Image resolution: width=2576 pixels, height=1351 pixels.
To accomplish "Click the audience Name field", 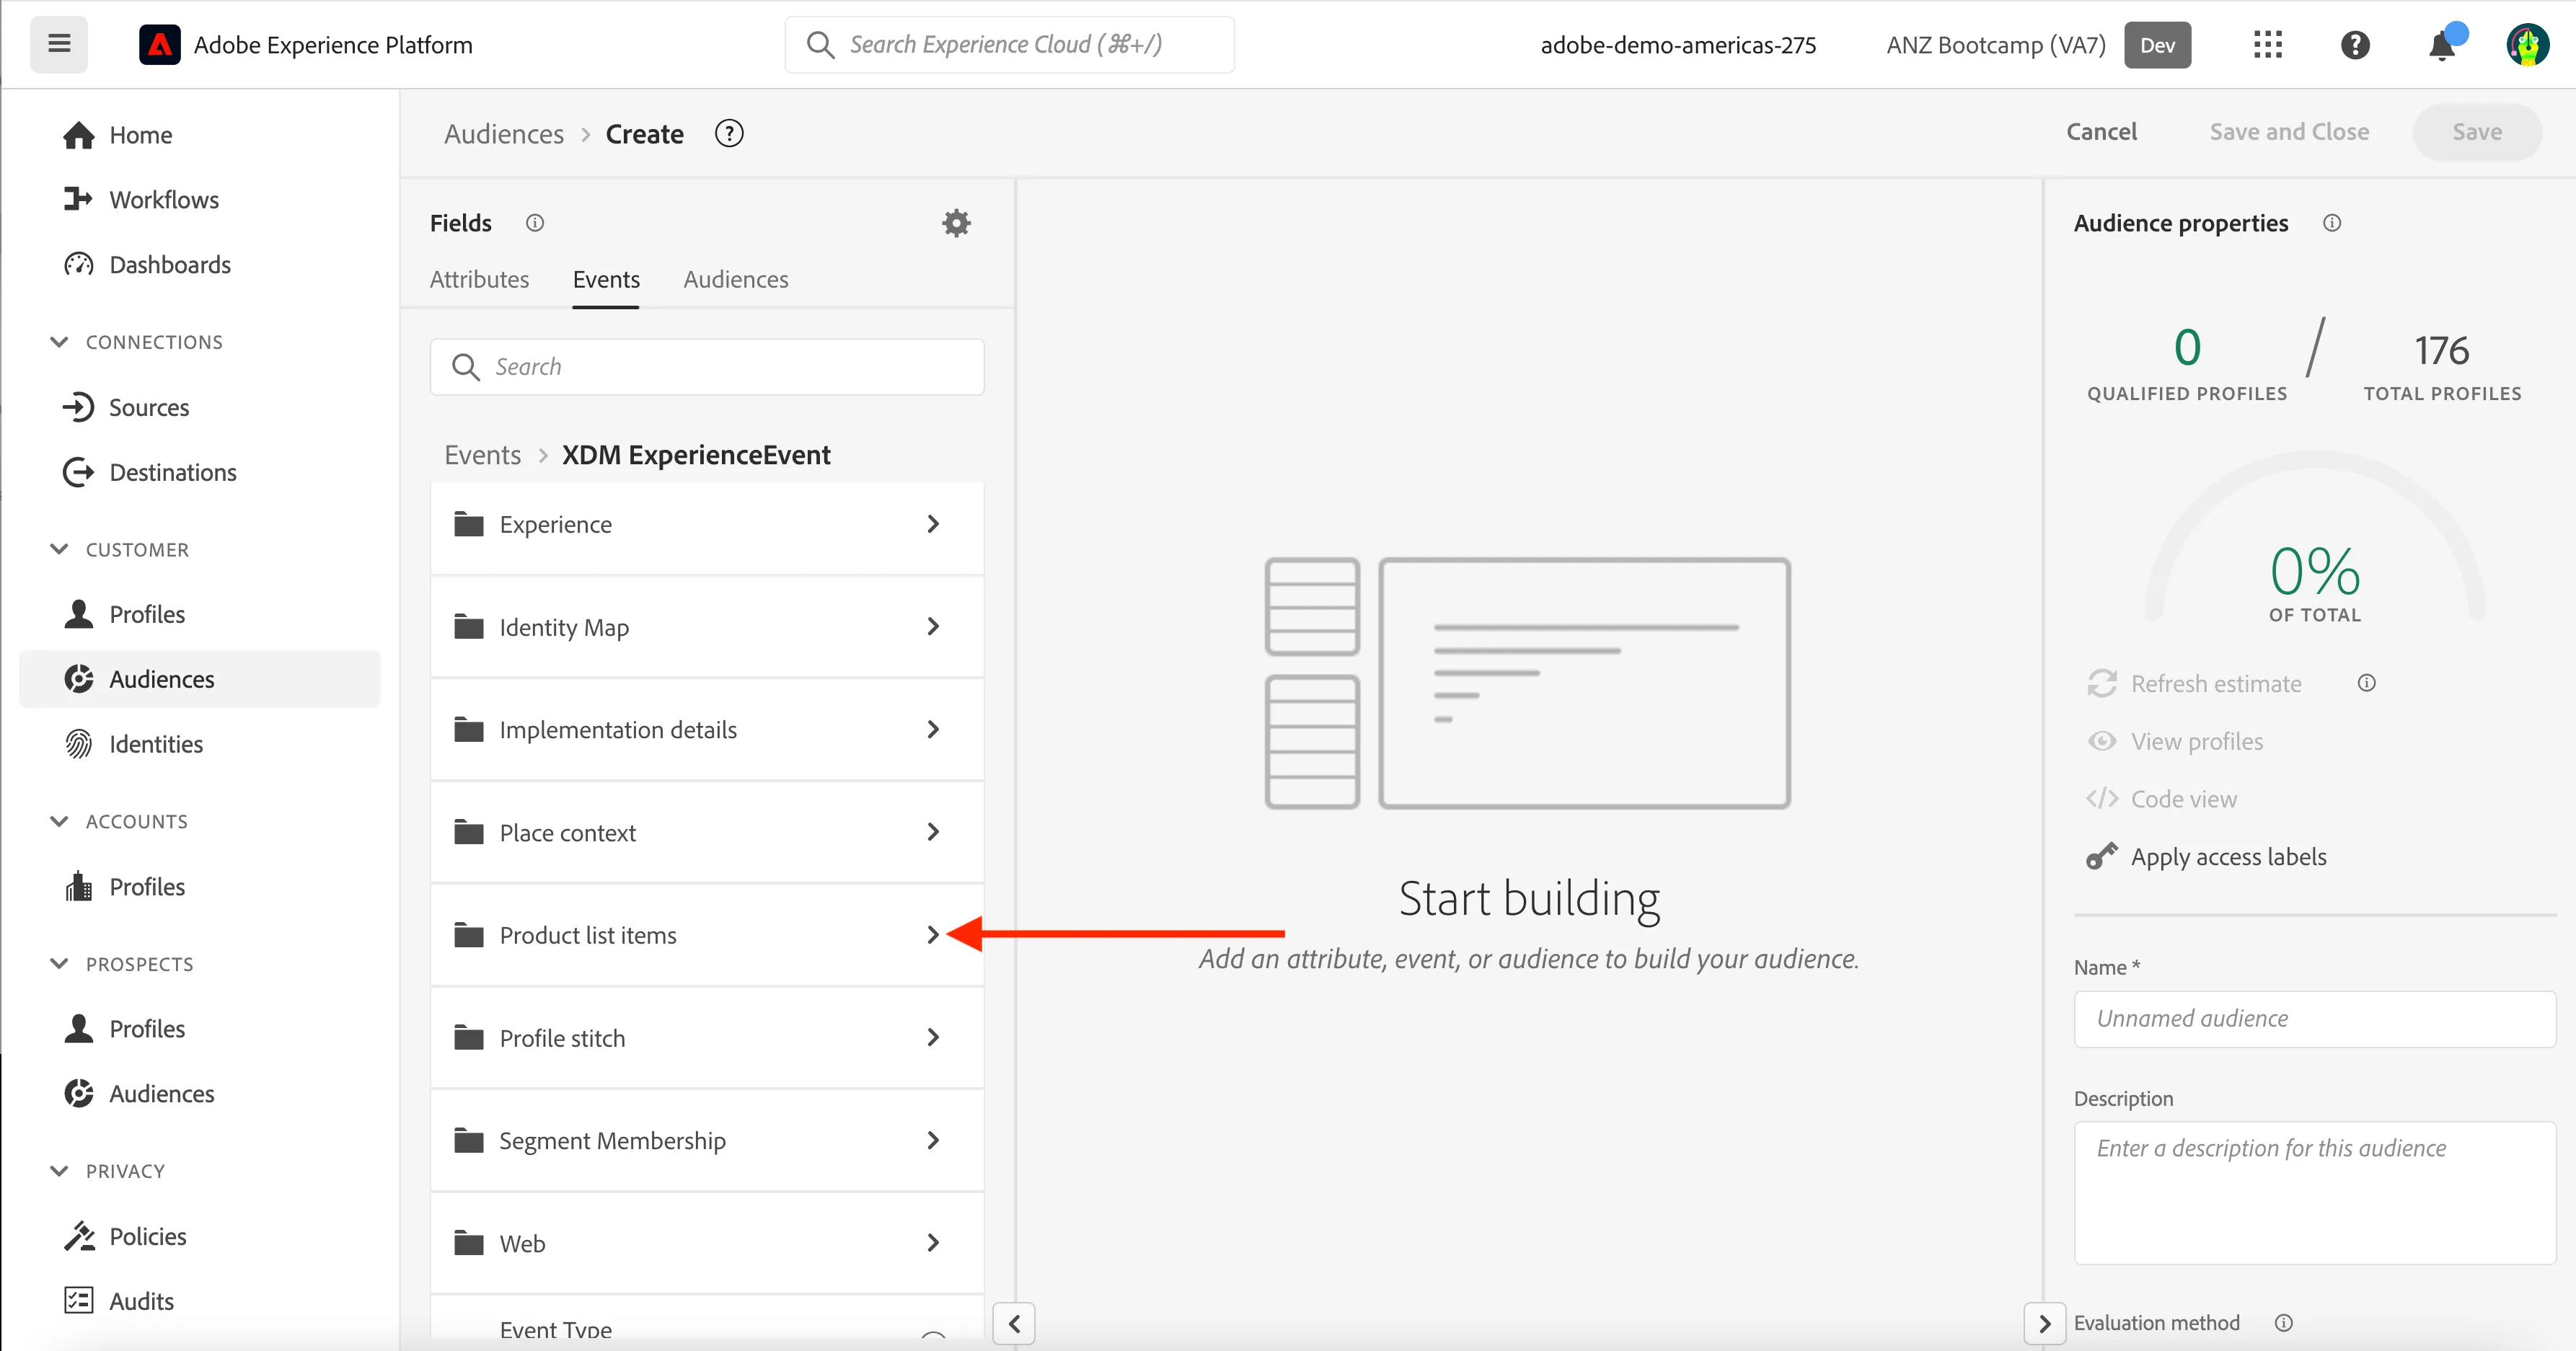I will coord(2314,1019).
